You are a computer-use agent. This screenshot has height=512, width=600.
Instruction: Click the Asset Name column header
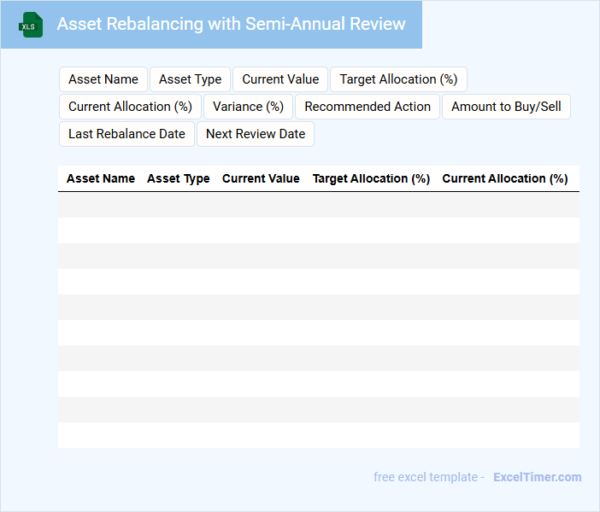[101, 178]
